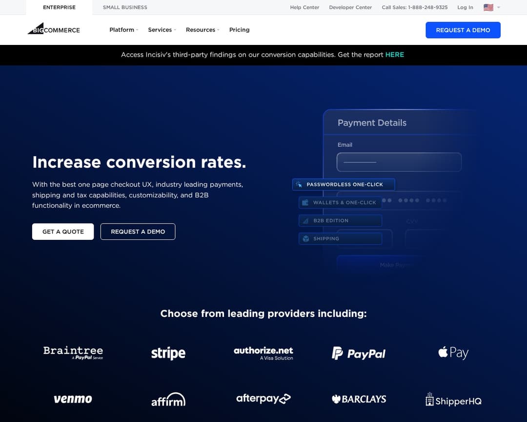Click the PayPal logo

(x=359, y=353)
